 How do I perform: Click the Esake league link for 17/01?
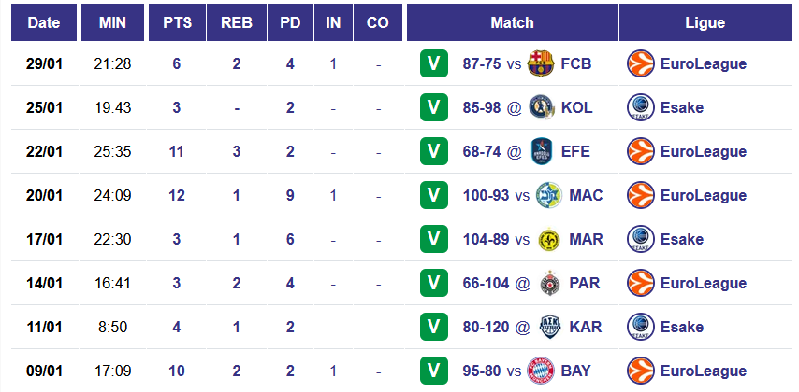(x=681, y=239)
